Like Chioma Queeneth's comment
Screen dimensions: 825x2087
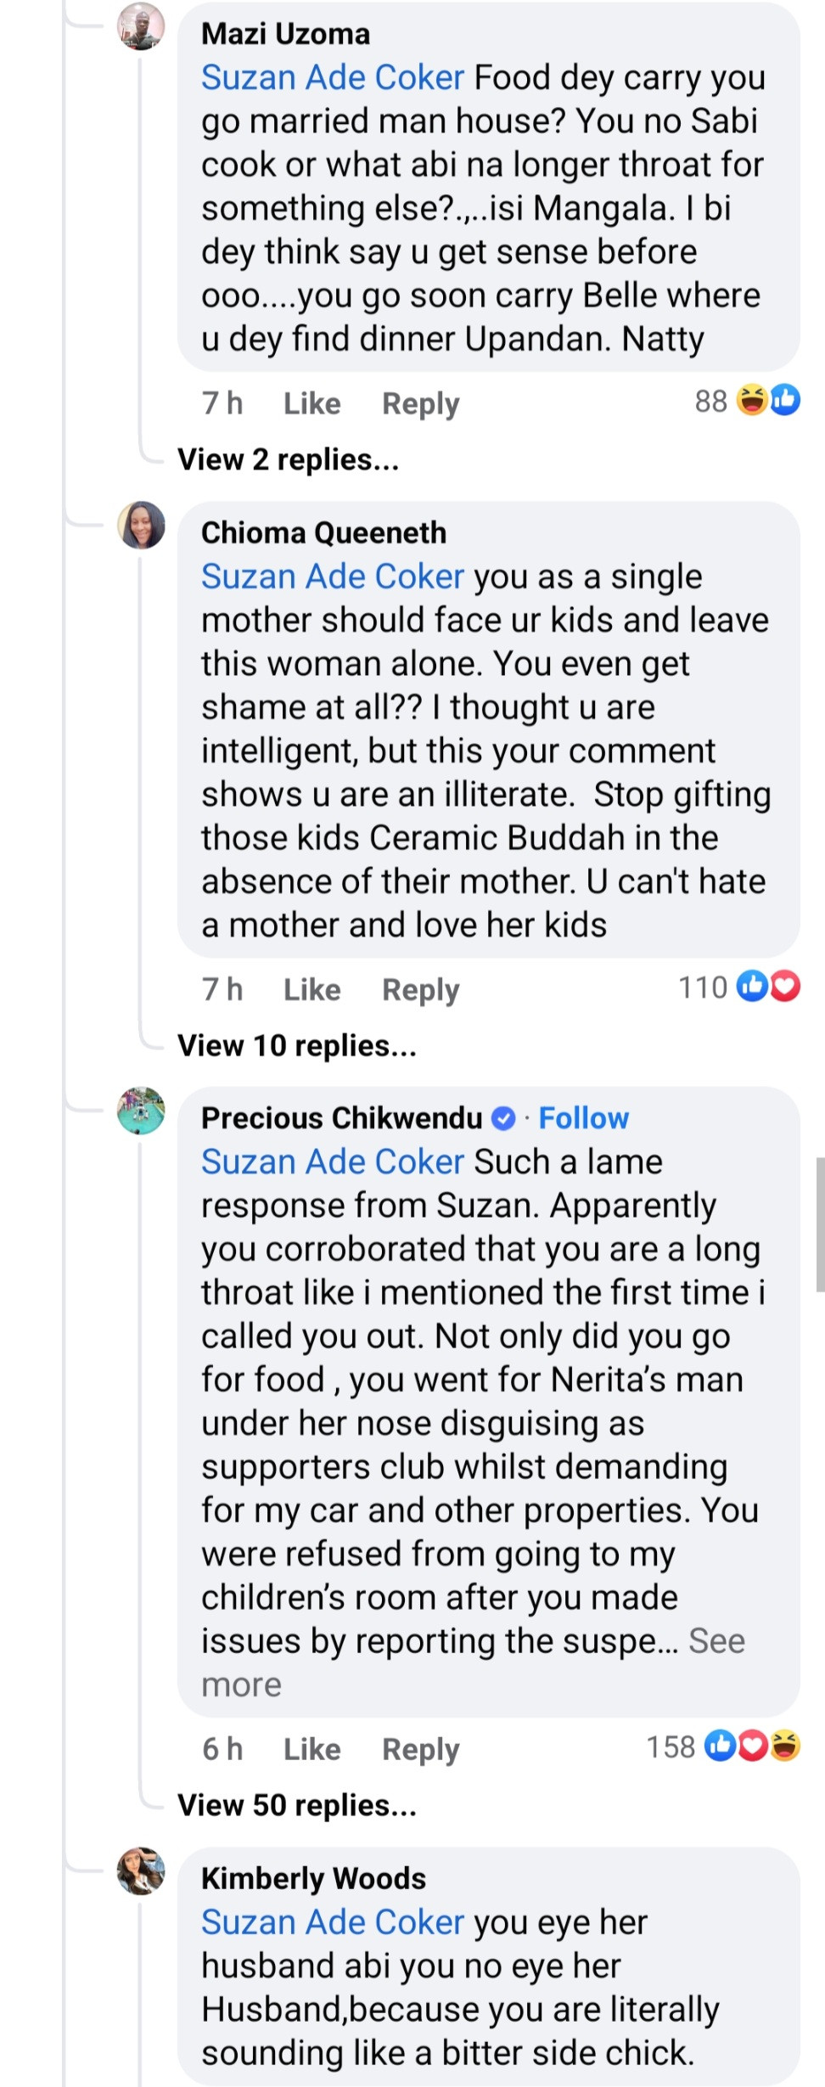311,990
